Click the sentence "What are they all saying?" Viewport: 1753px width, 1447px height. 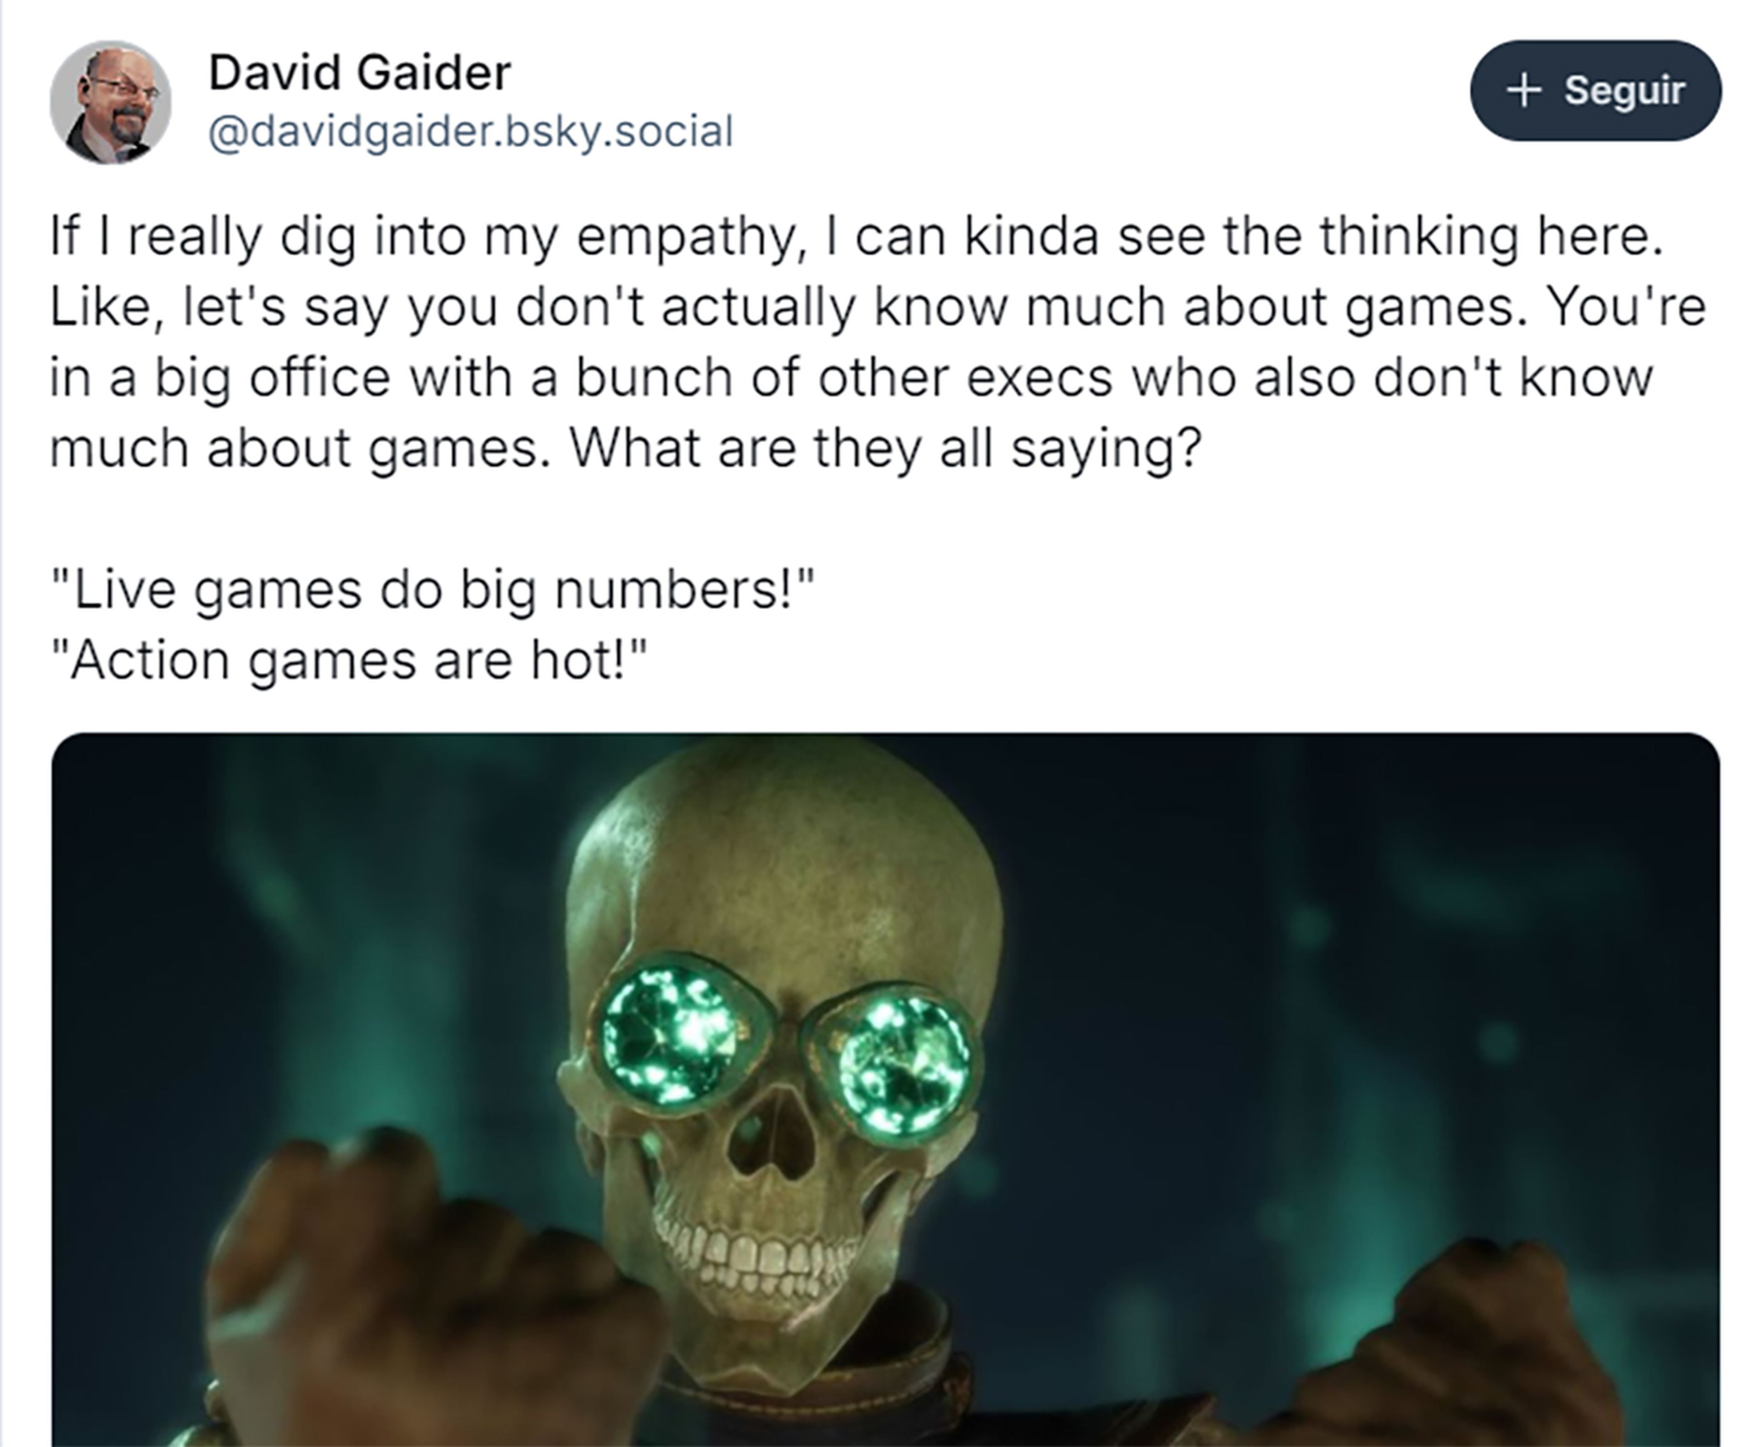click(x=885, y=448)
